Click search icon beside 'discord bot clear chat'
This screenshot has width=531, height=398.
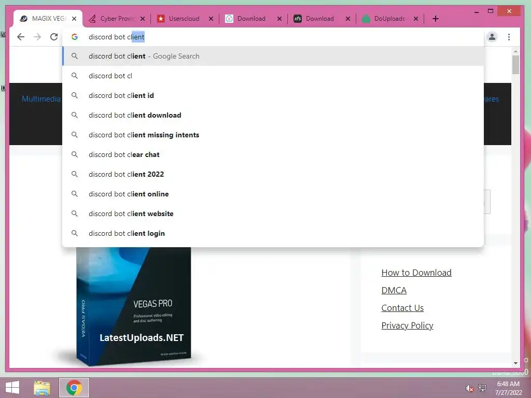point(75,154)
